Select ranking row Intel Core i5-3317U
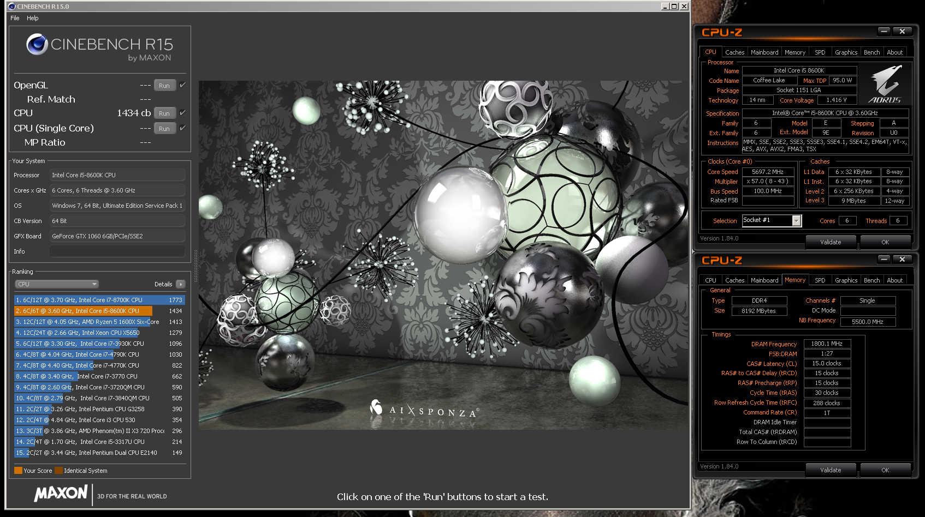Viewport: 925px width, 517px height. (99, 442)
